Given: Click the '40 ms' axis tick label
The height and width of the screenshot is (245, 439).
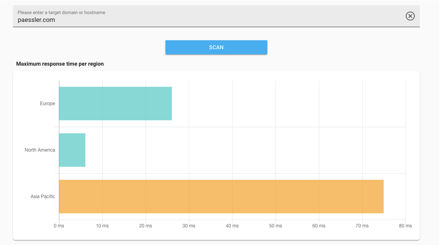Looking at the screenshot, I should coord(232,226).
